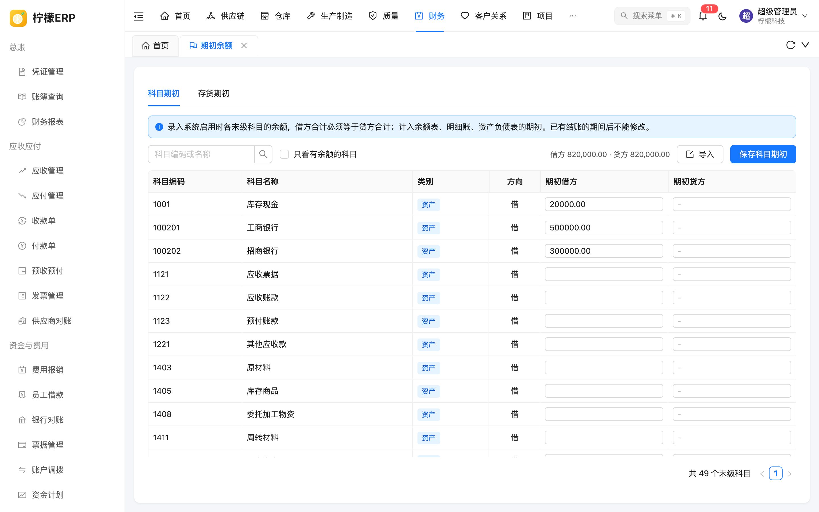Switch to the 首页 page tab
The height and width of the screenshot is (512, 819).
click(155, 46)
